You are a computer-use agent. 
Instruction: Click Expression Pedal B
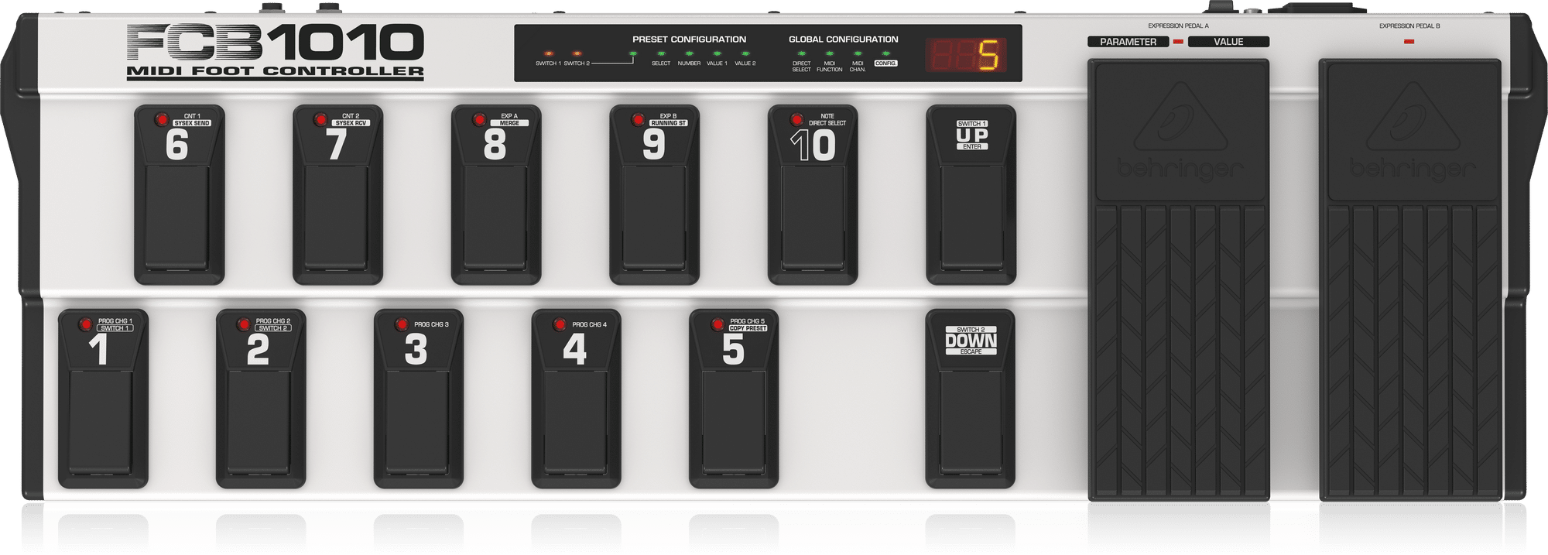click(1409, 279)
